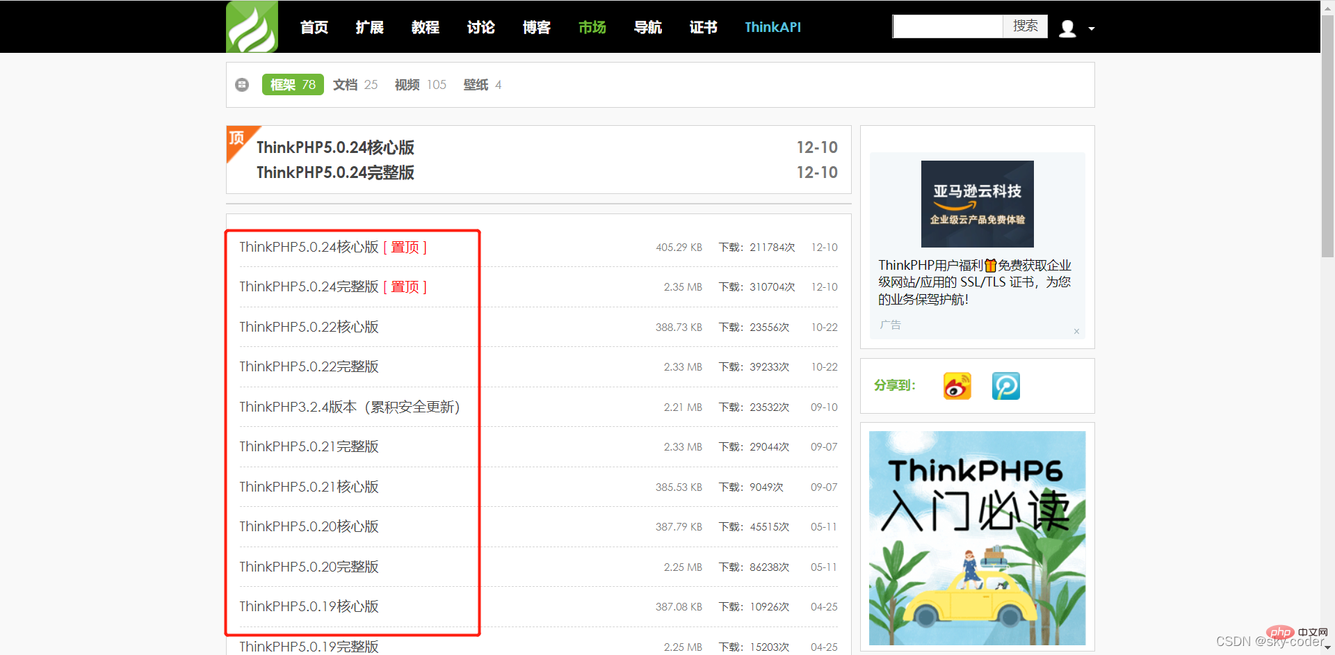
Task: Switch to the 视频 category tab
Action: tap(420, 85)
